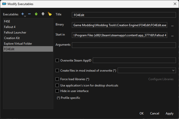Check Hide in user interface option
Image resolution: width=179 pixels, height=119 pixels.
click(57, 91)
